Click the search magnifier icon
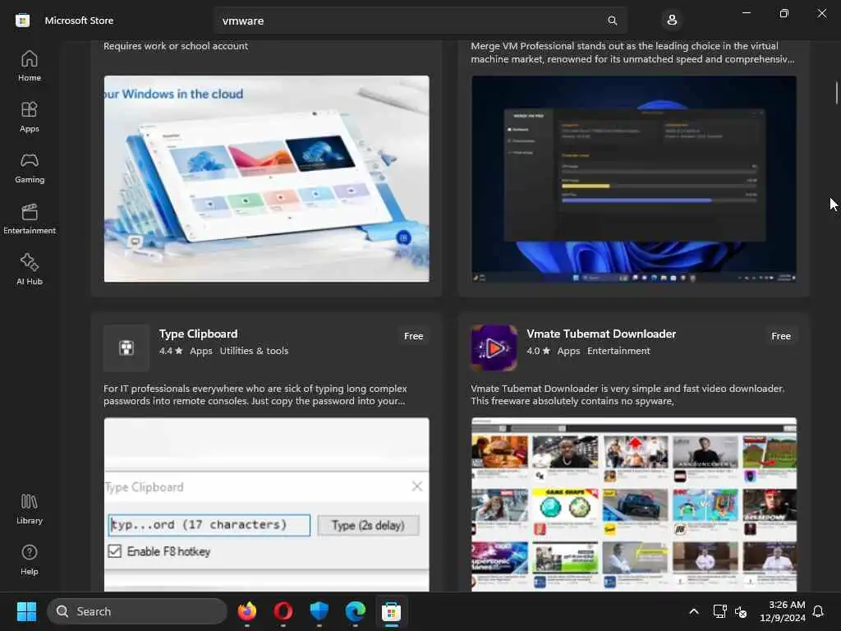This screenshot has width=841, height=631. pyautogui.click(x=612, y=21)
